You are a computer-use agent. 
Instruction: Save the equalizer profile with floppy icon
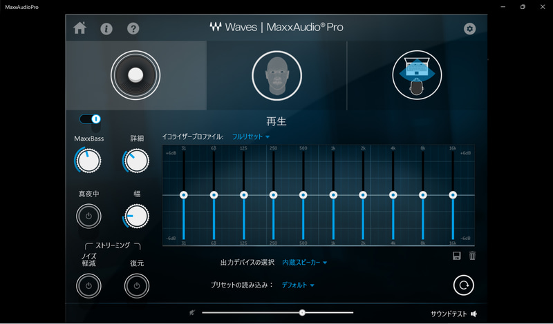[457, 256]
